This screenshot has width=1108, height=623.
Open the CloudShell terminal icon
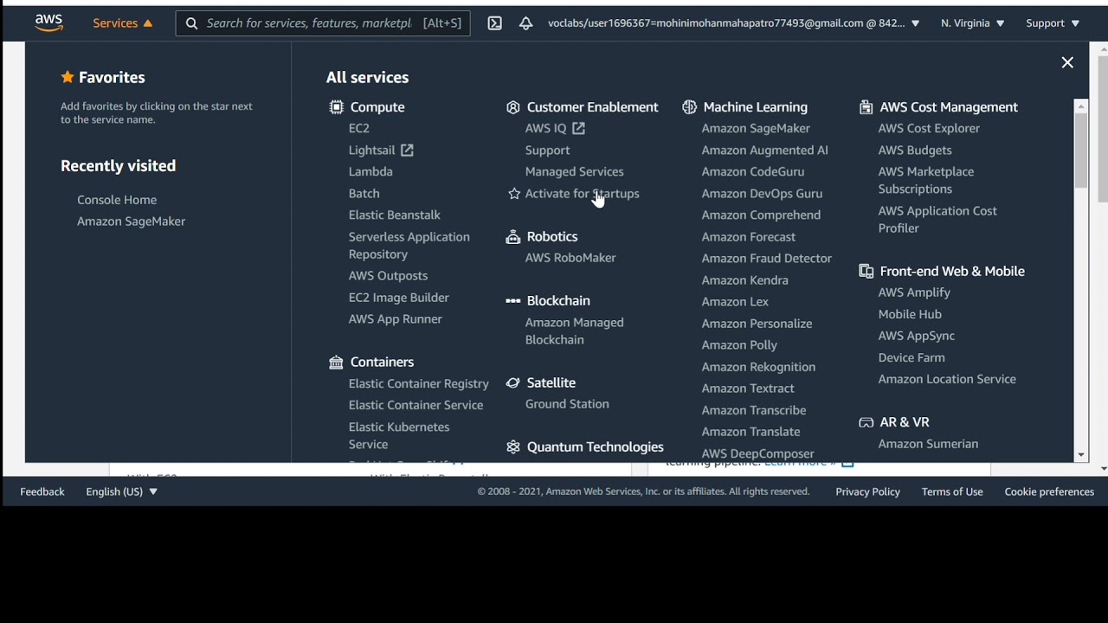[x=494, y=23]
